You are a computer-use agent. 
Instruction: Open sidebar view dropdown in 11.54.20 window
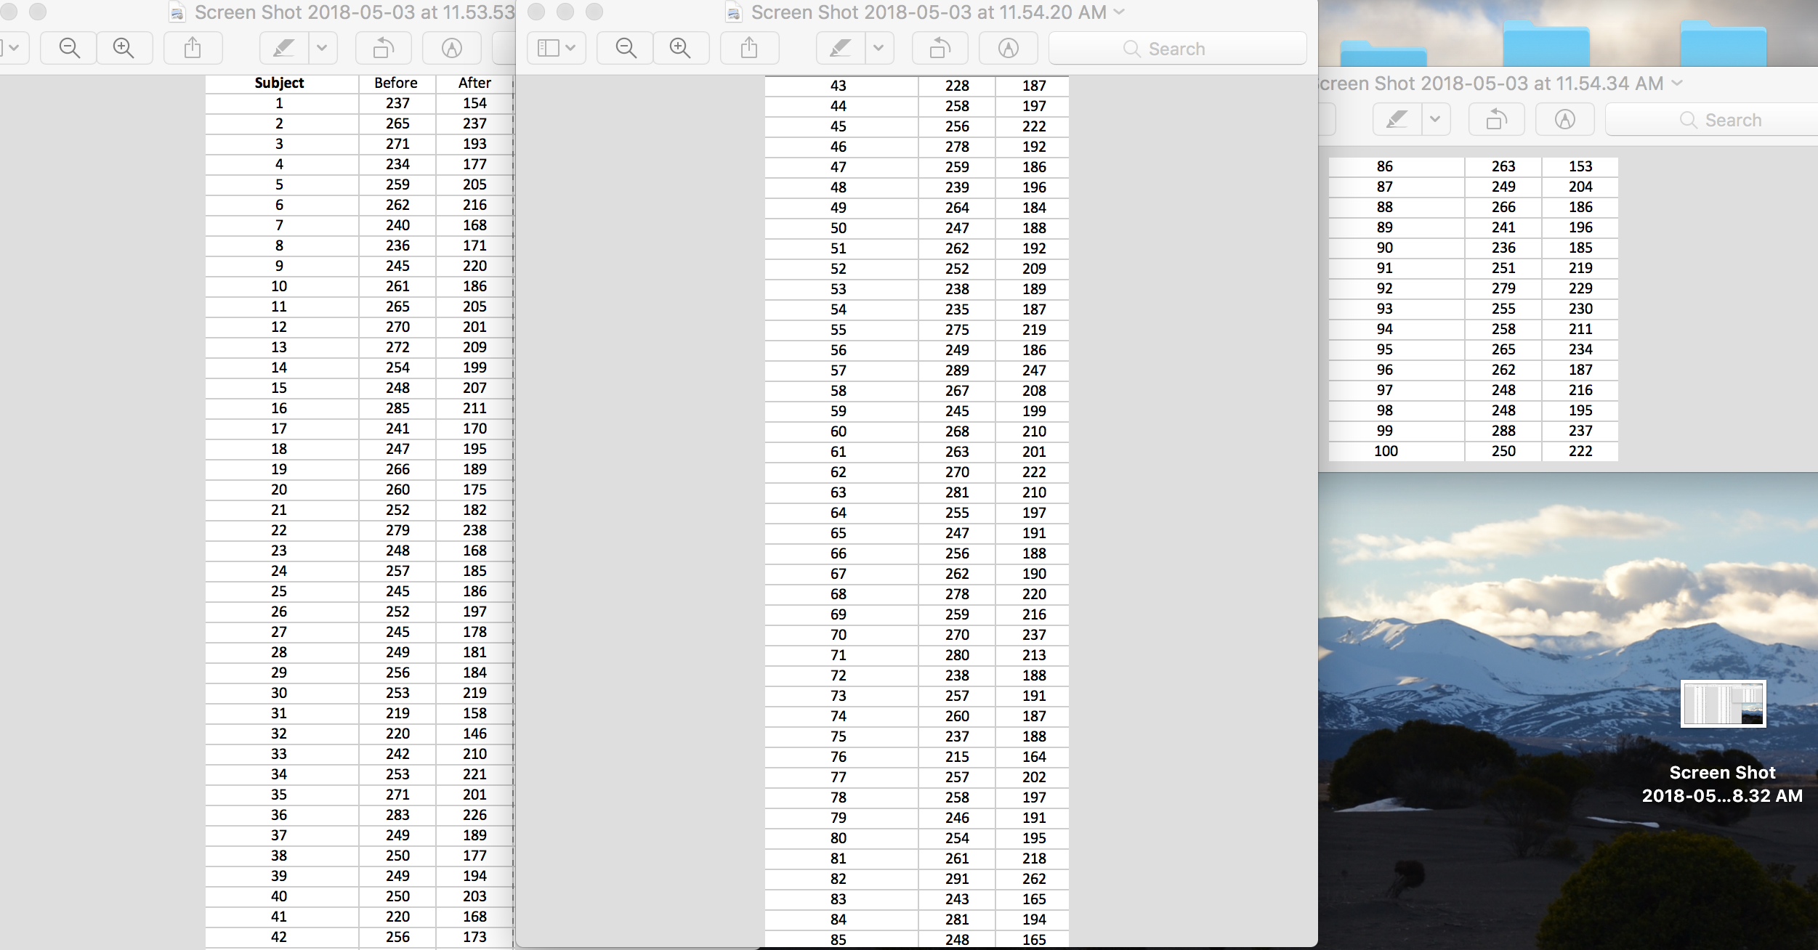(556, 49)
